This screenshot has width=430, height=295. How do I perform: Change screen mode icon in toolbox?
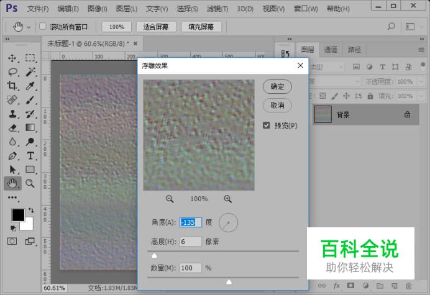click(30, 241)
